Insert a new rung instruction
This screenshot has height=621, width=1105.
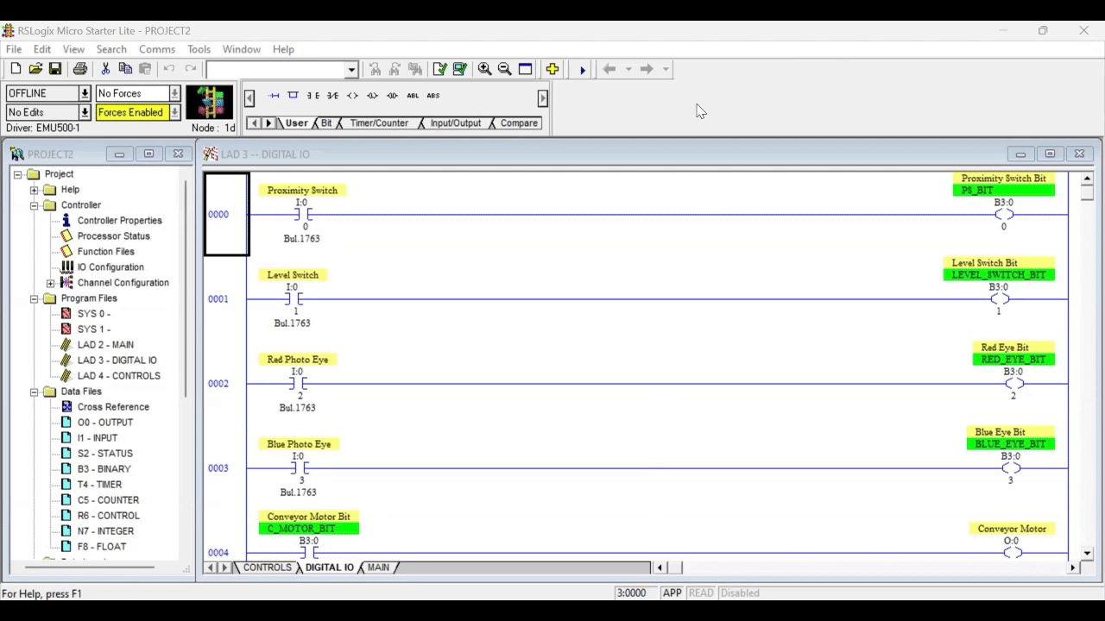pyautogui.click(x=274, y=96)
